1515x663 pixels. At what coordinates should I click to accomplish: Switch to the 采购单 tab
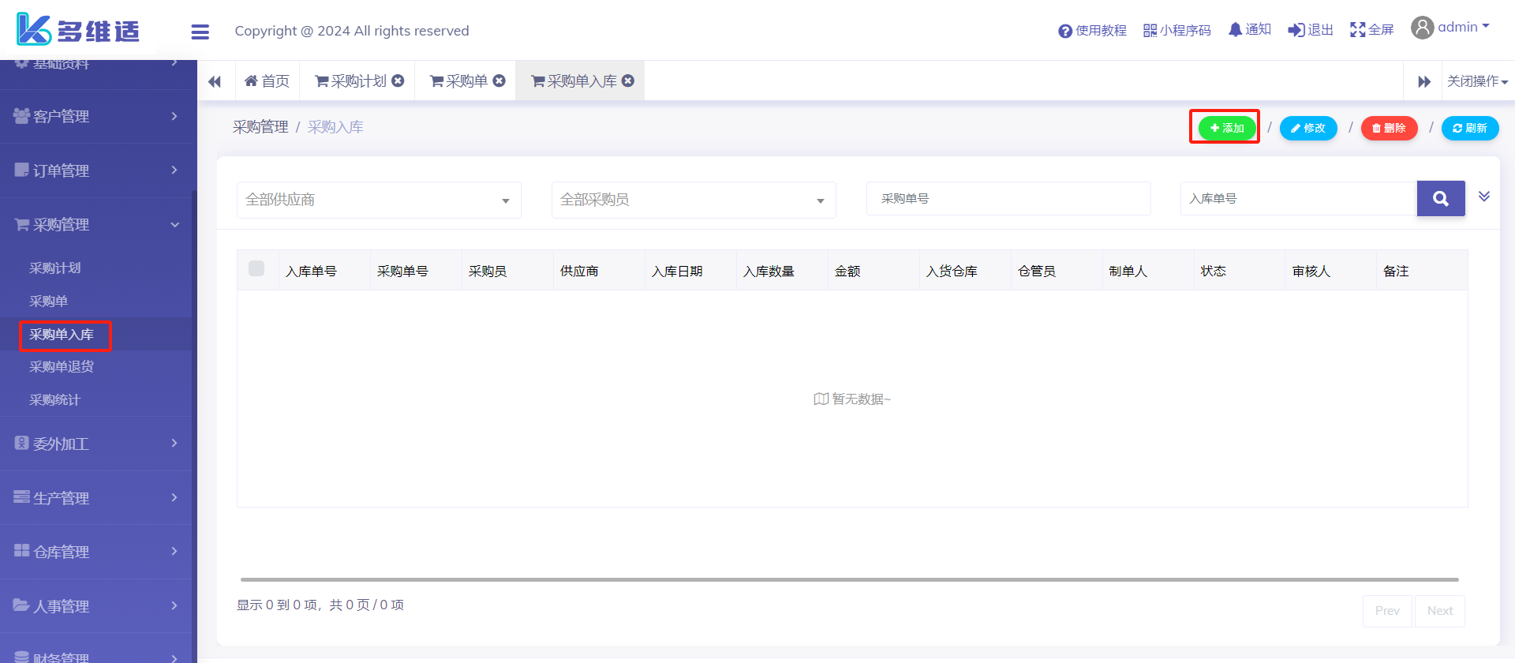click(458, 81)
